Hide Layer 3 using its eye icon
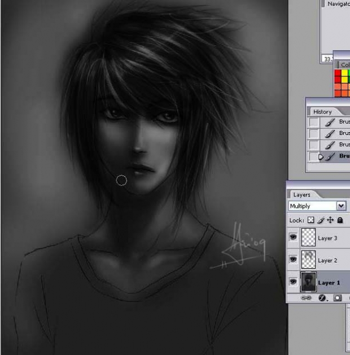350x355 pixels. point(293,237)
